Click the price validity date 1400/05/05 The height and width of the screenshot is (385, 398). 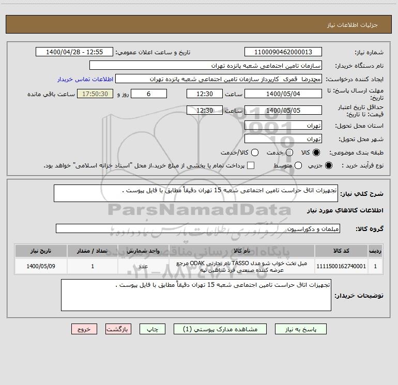[x=283, y=111]
